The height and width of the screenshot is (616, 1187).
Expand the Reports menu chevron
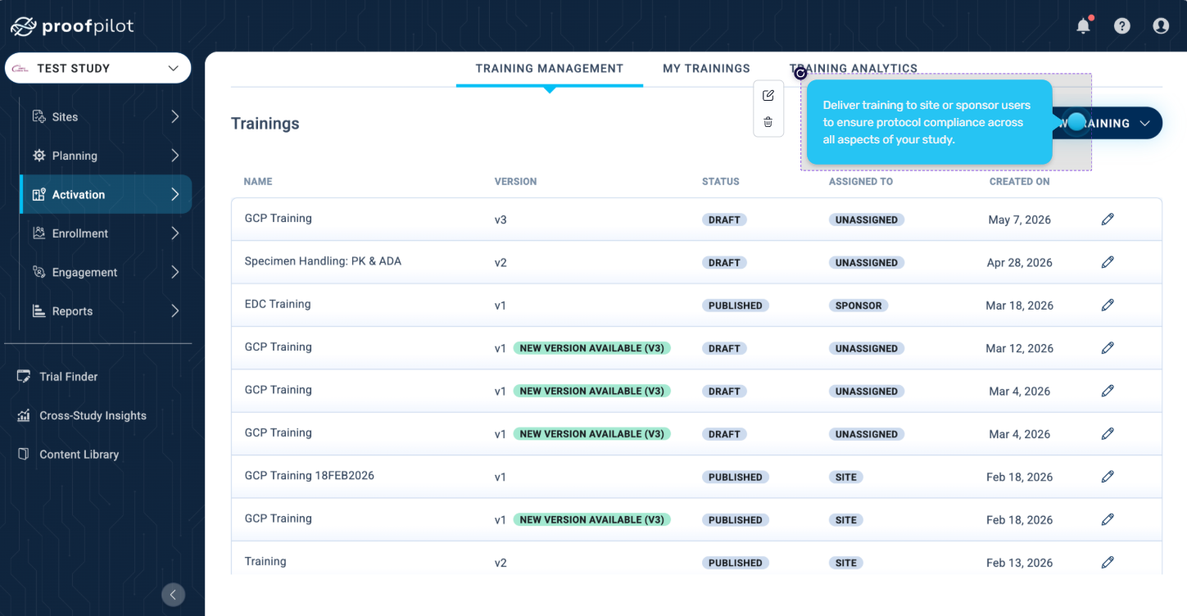click(174, 310)
